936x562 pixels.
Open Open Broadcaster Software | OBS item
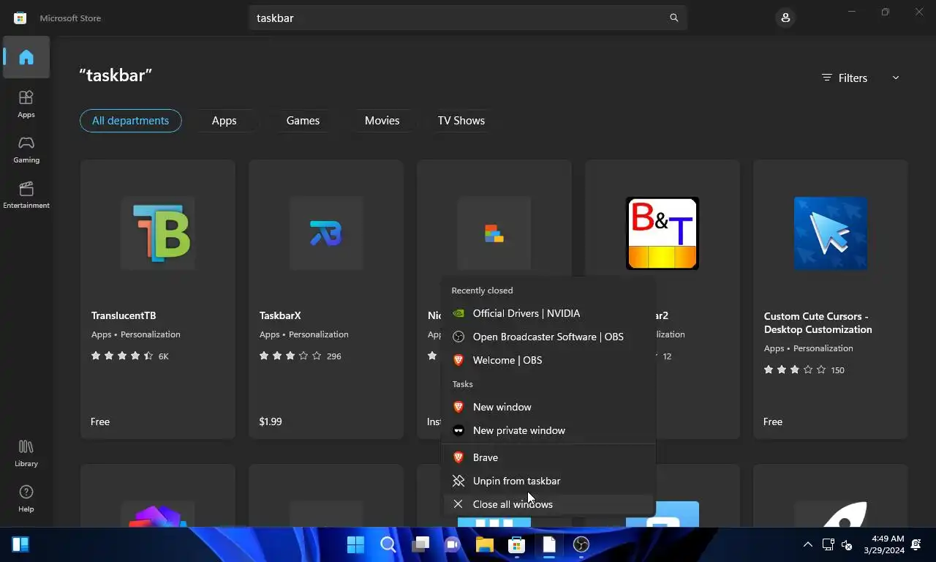tap(548, 337)
